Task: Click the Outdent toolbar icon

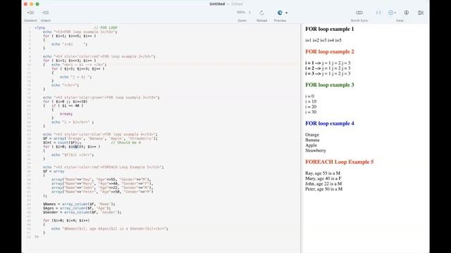Action: pyautogui.click(x=30, y=13)
